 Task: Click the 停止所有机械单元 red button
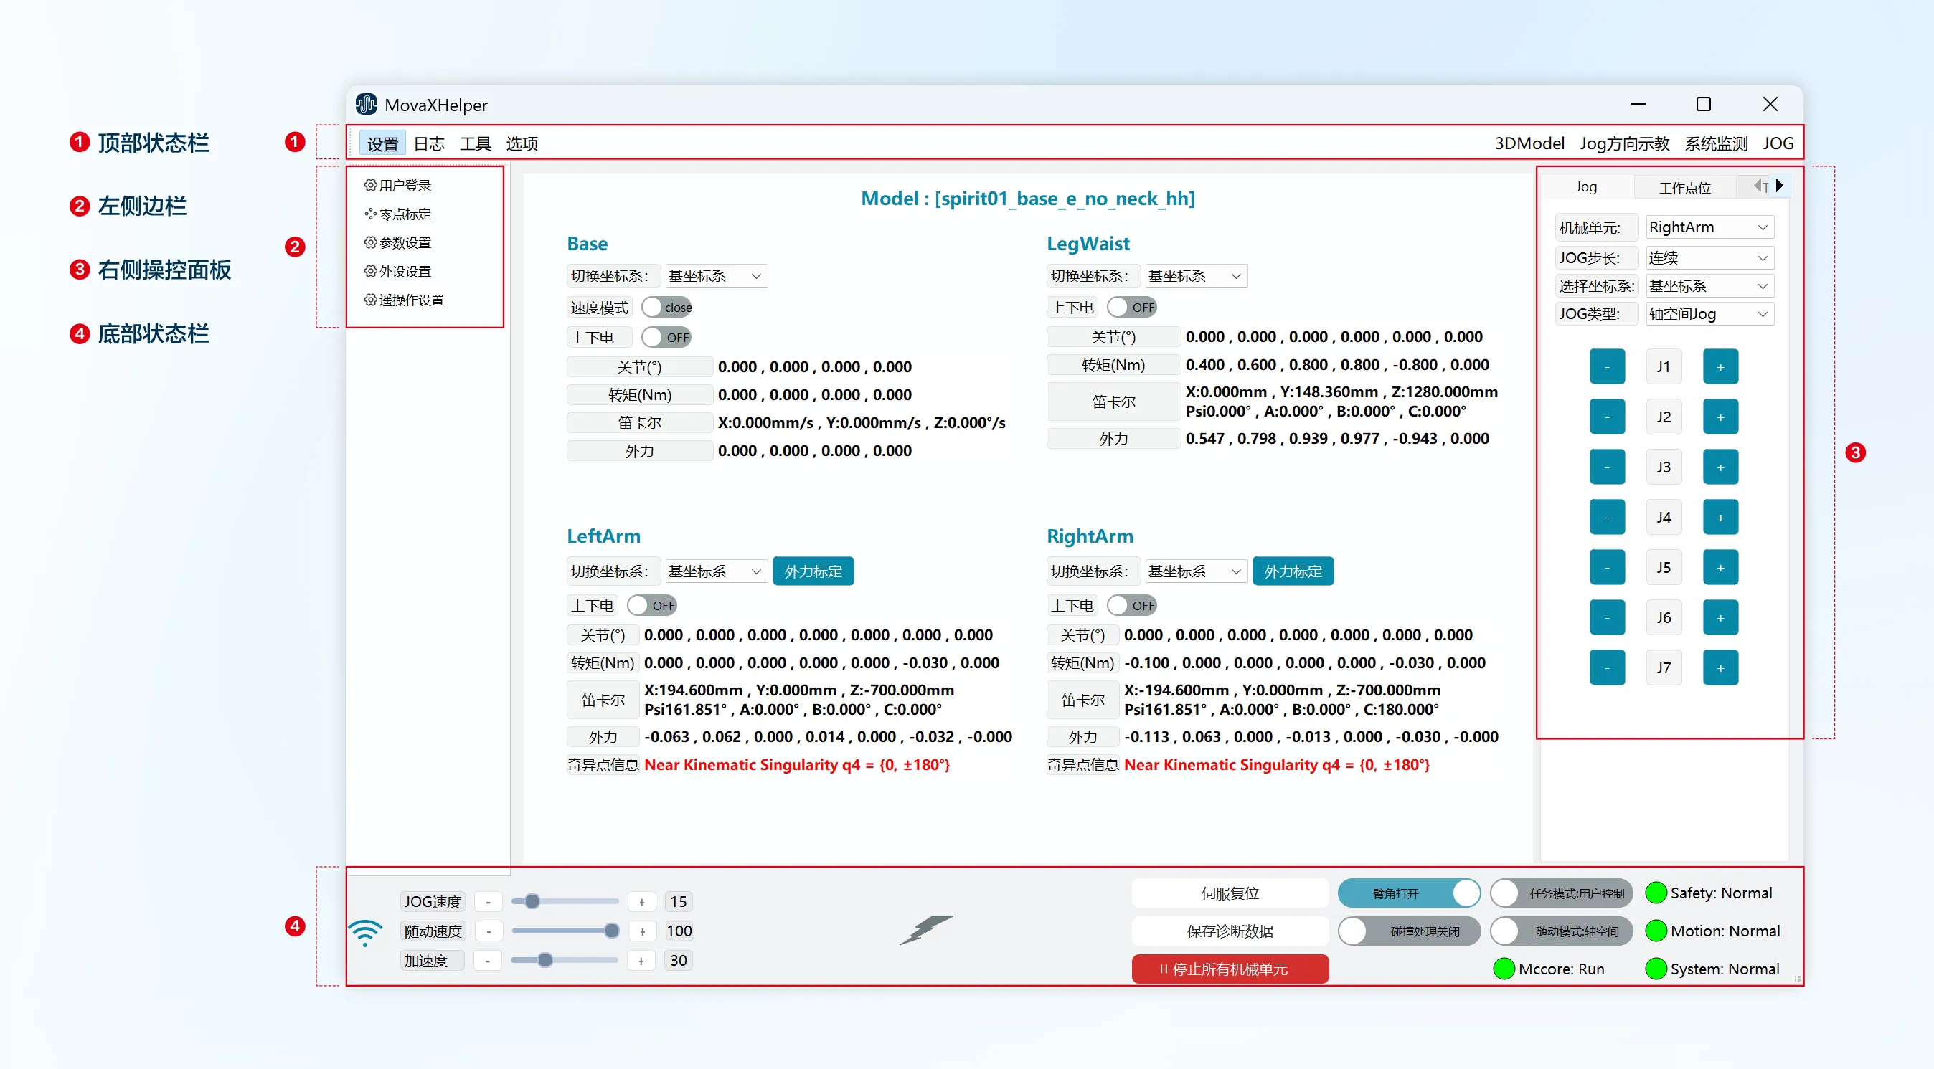1230,969
